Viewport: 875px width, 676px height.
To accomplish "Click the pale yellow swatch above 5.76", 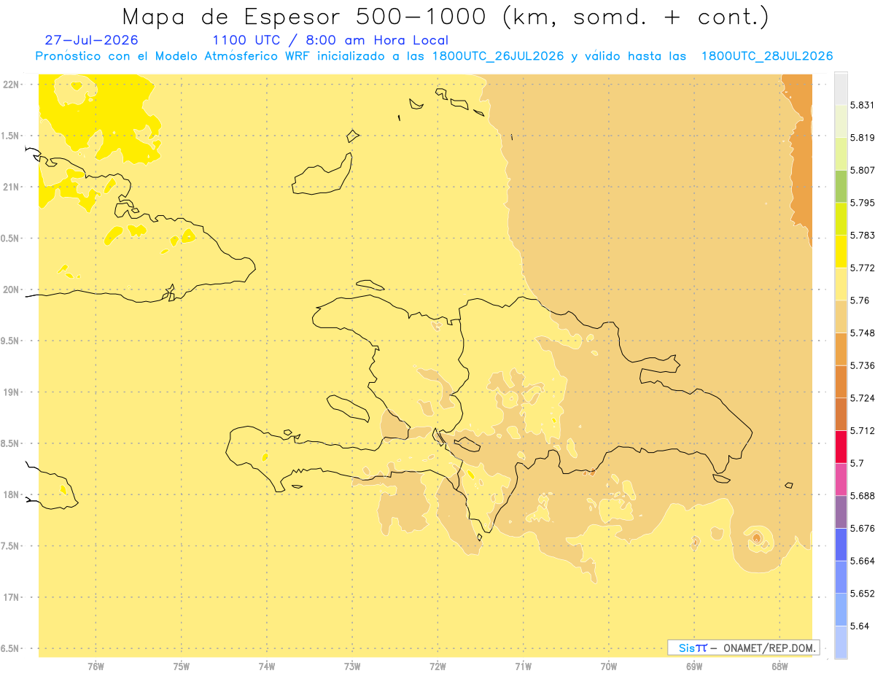I will point(841,284).
